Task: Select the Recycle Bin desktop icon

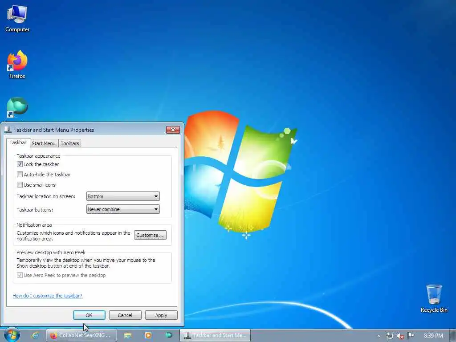Action: 434,298
